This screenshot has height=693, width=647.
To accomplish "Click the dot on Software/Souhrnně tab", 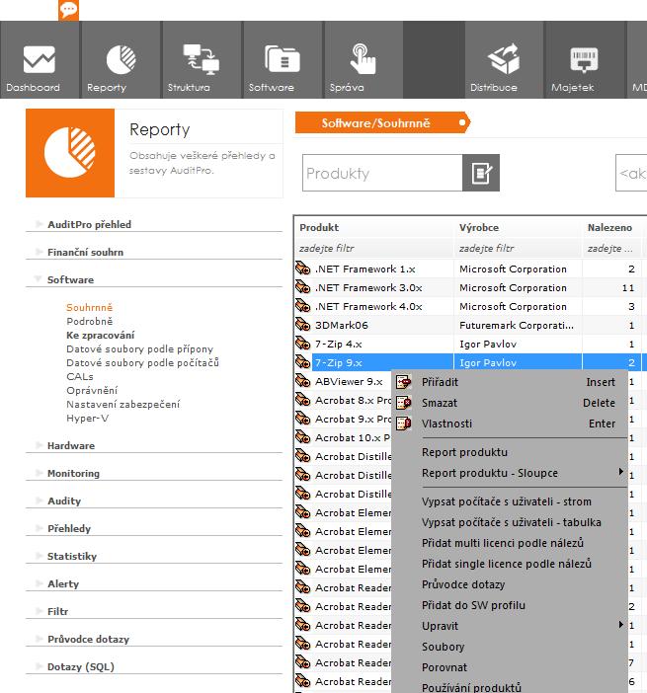I will 462,122.
